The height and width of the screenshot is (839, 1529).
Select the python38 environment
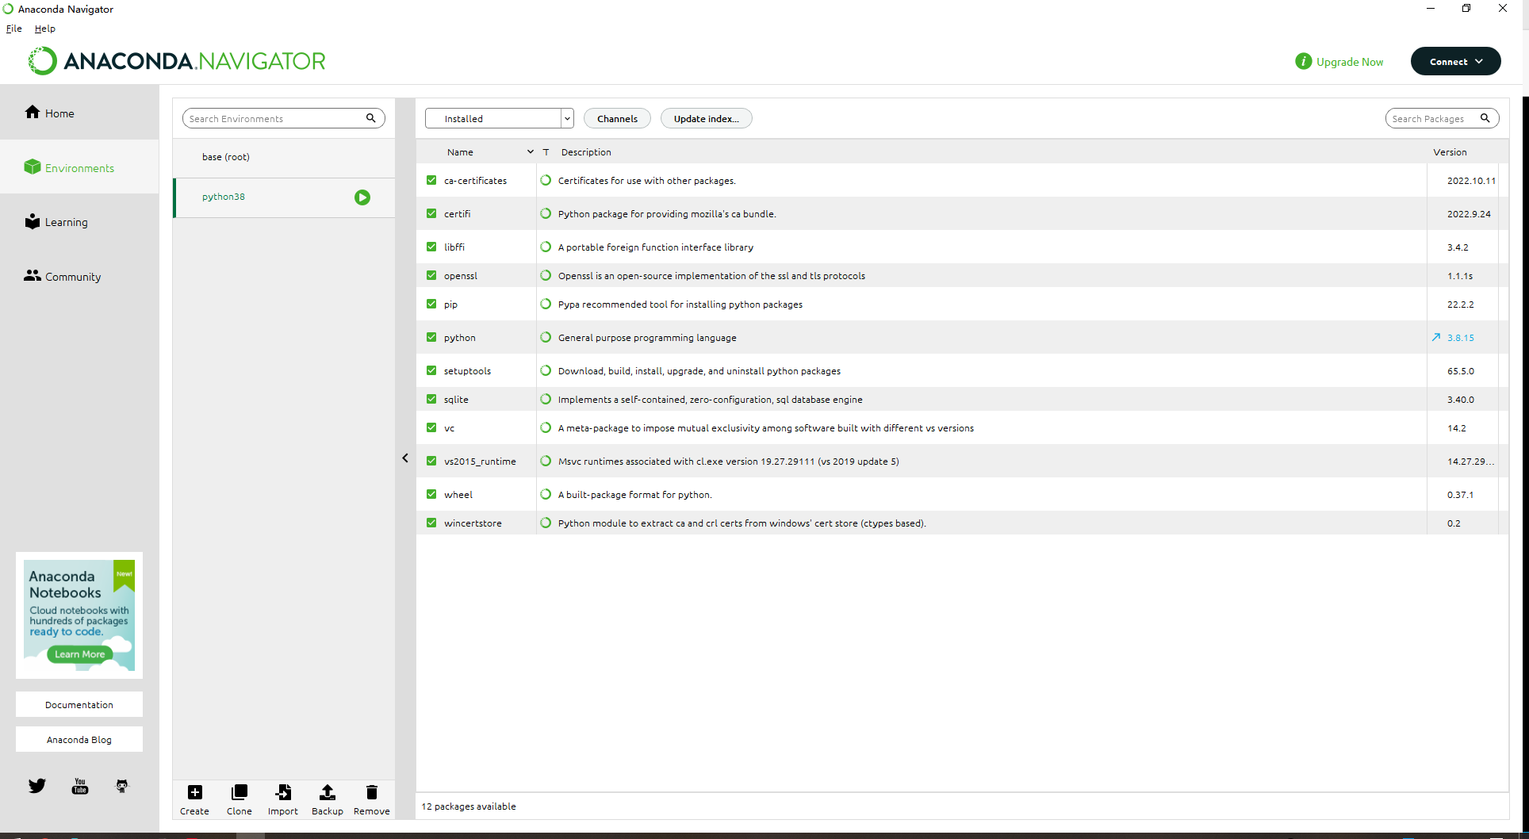click(284, 197)
